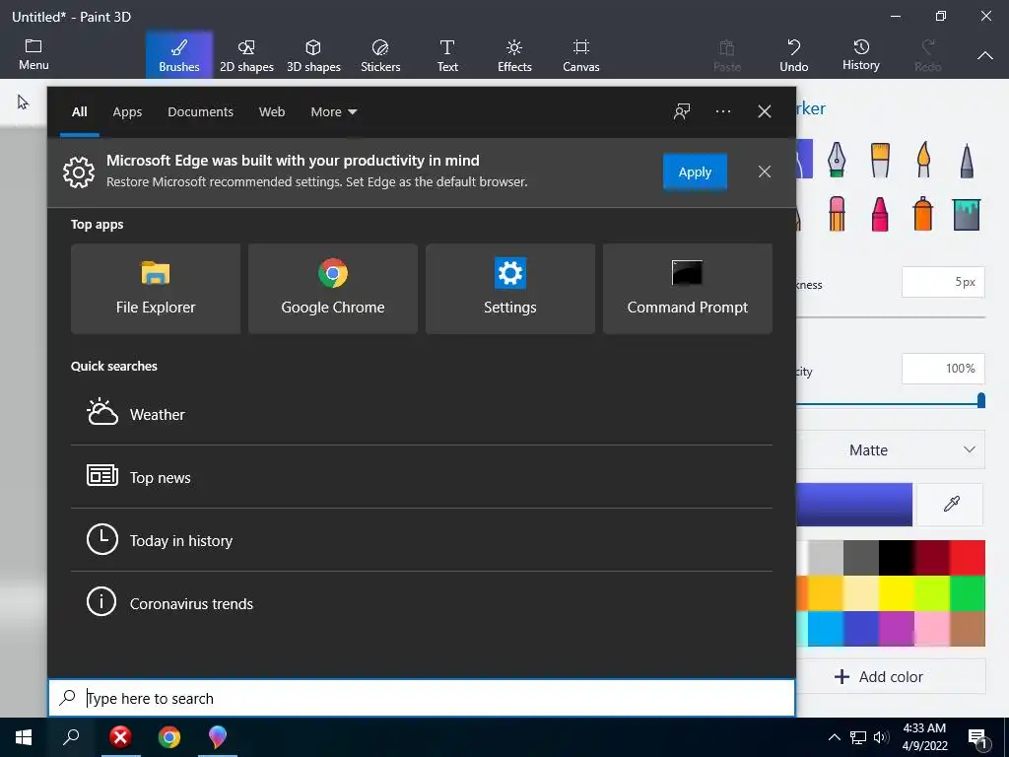Open the Paint 3D taskbar icon
The image size is (1009, 757).
[218, 737]
